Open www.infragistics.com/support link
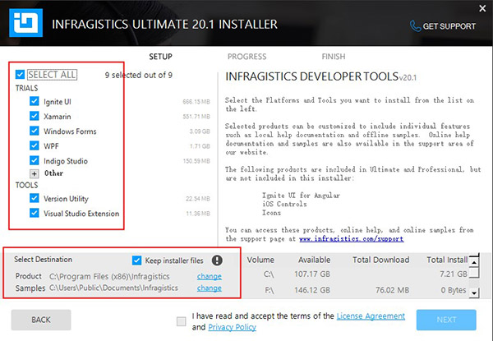The image size is (493, 341). coord(351,239)
